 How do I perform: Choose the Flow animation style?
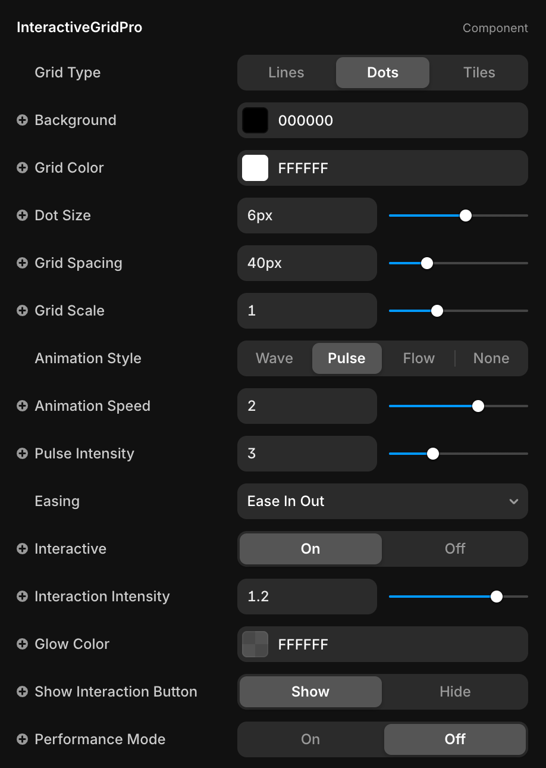point(419,358)
